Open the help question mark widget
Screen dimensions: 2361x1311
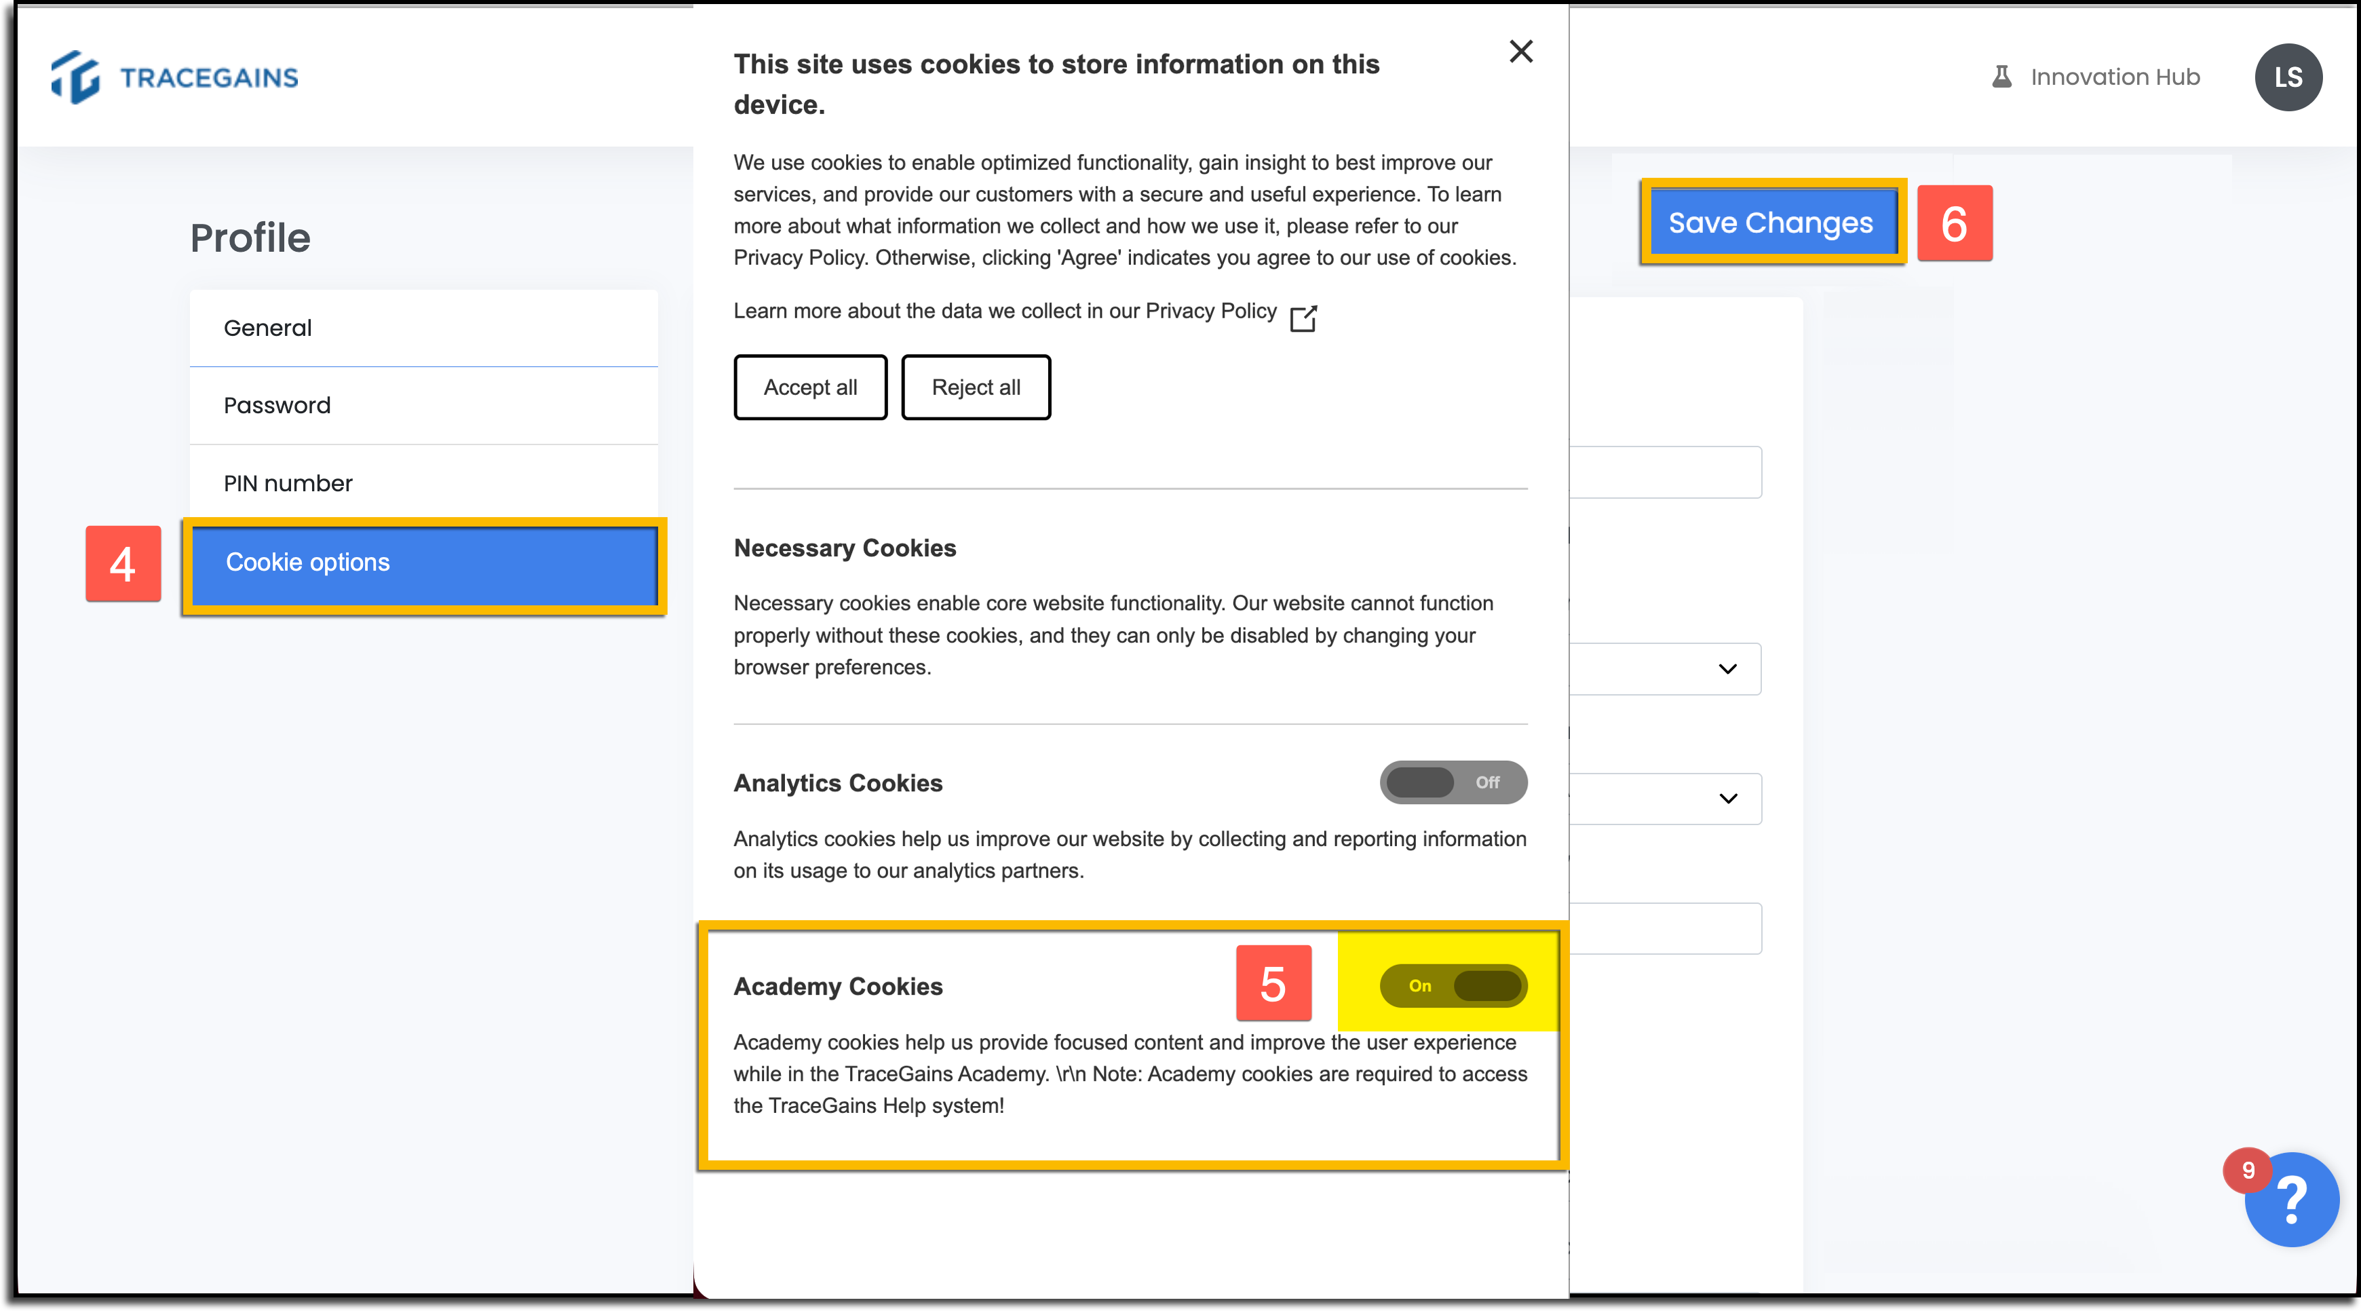click(x=2292, y=1199)
